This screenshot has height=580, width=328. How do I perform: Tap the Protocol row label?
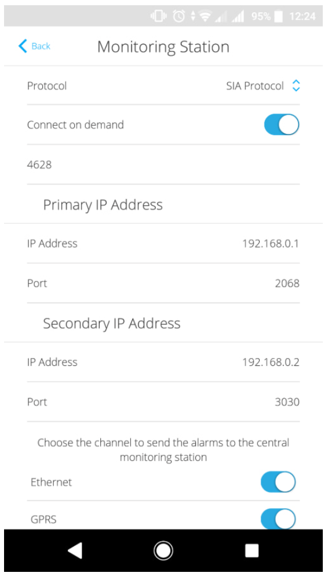pyautogui.click(x=47, y=86)
